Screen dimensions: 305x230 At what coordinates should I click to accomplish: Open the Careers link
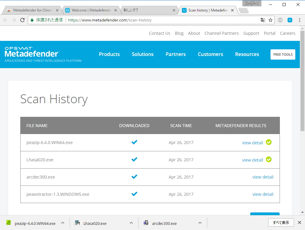(x=287, y=33)
